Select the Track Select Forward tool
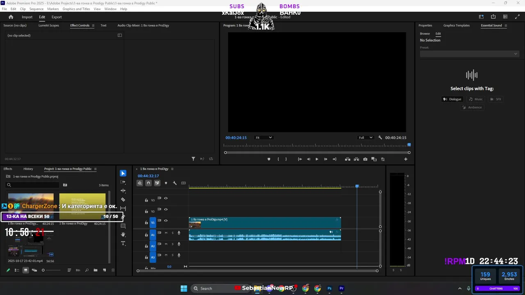525x295 pixels. coord(123,182)
